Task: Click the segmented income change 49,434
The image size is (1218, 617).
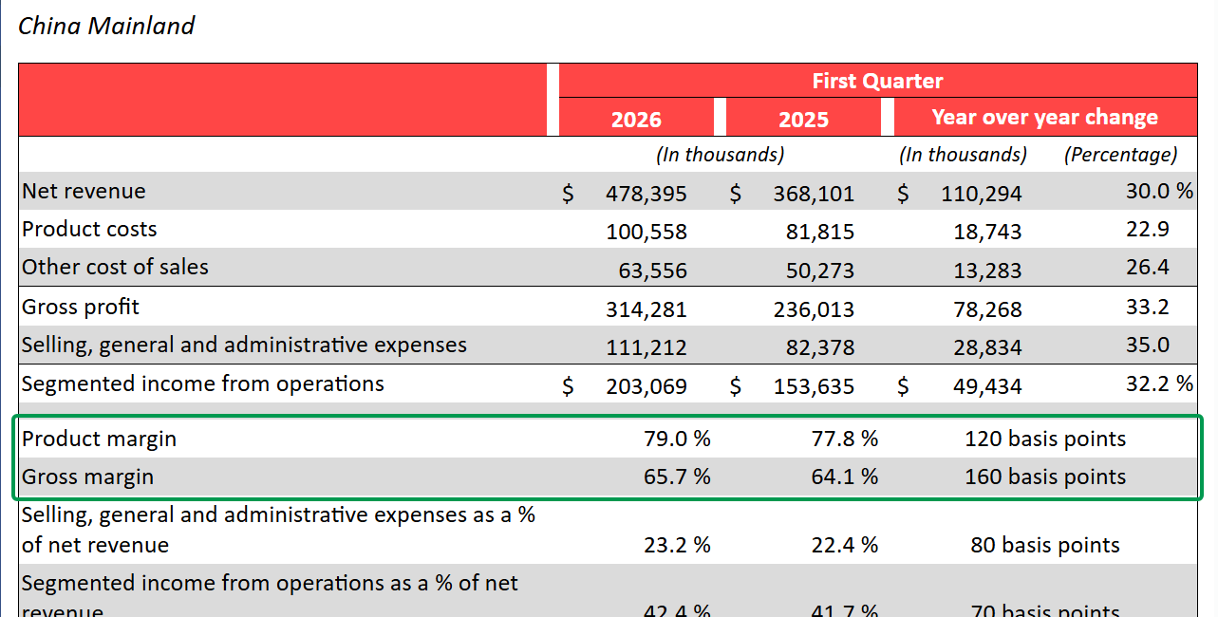Action: (987, 386)
